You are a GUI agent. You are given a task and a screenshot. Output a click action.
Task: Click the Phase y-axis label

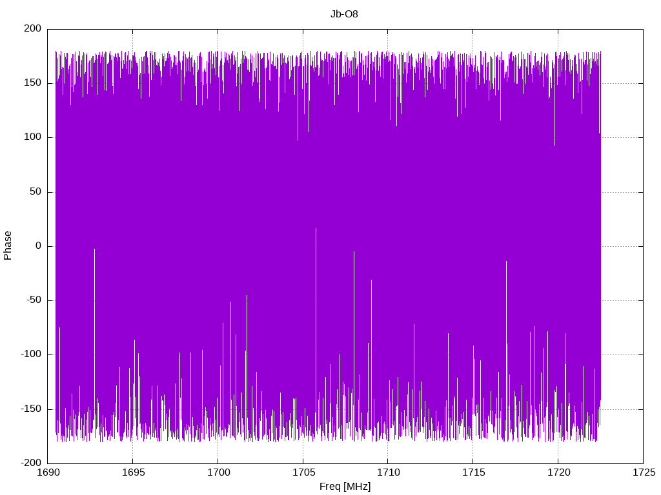coord(8,246)
